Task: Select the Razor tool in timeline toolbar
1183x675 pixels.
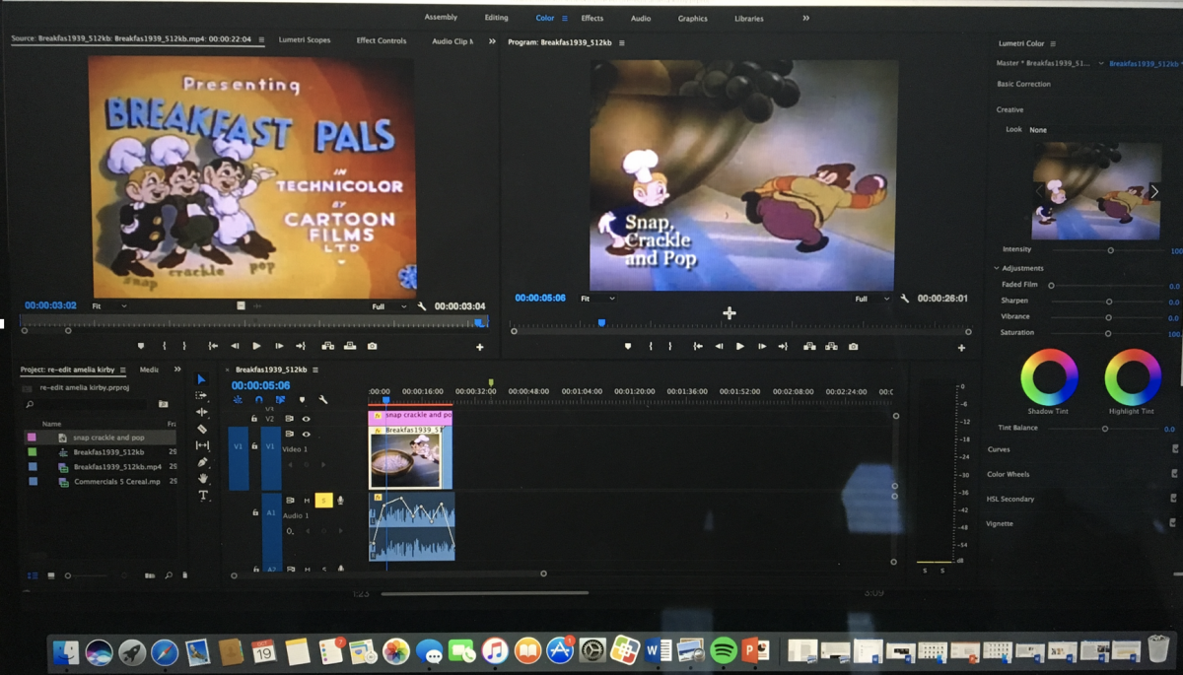Action: click(202, 429)
